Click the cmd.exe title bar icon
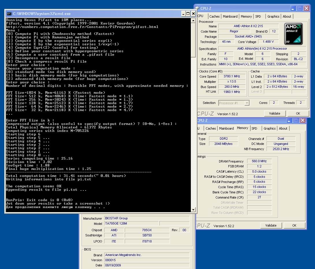Image resolution: width=315 pixels, height=269 pixels. coord(9,14)
